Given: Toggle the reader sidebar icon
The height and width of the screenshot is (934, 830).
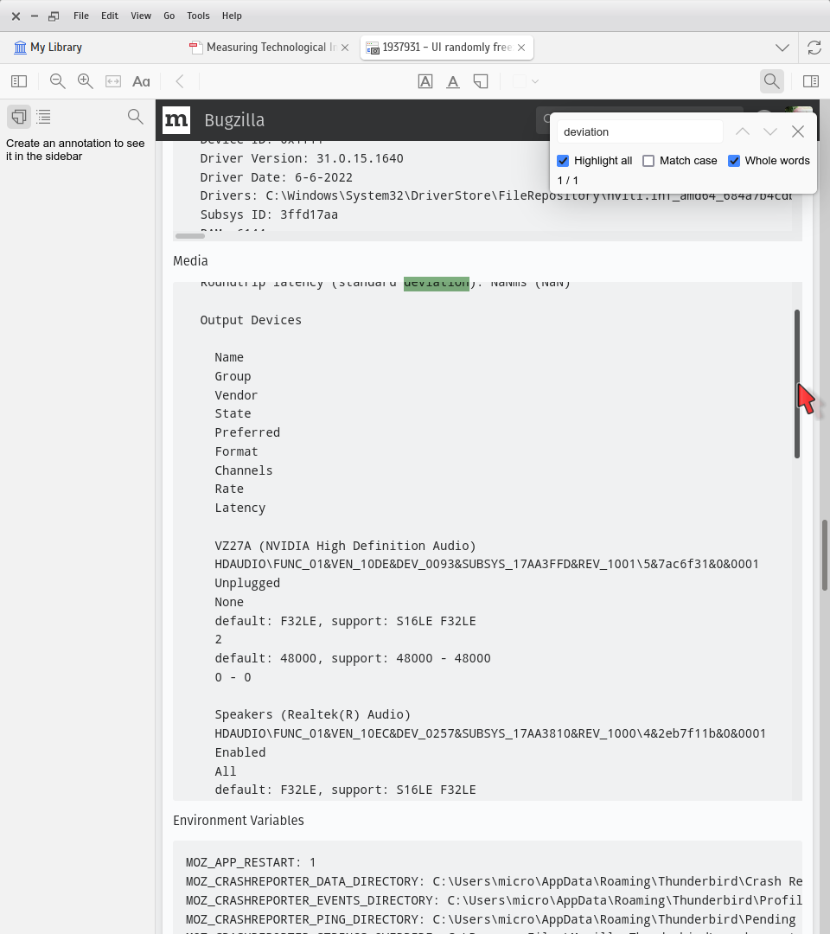Looking at the screenshot, I should (x=19, y=81).
